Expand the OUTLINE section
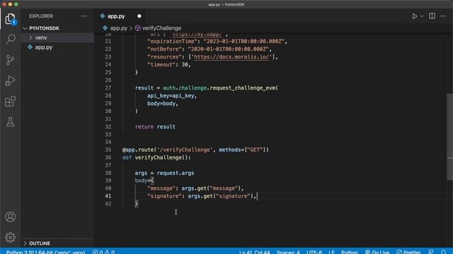 pyautogui.click(x=40, y=243)
